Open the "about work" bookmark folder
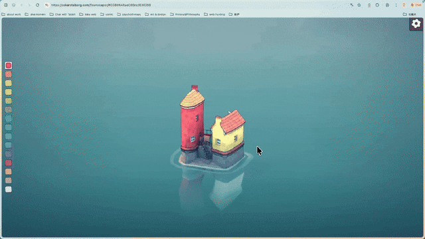 11,15
